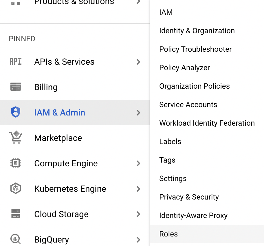Expand the BigQuery submenu arrow

pyautogui.click(x=138, y=239)
